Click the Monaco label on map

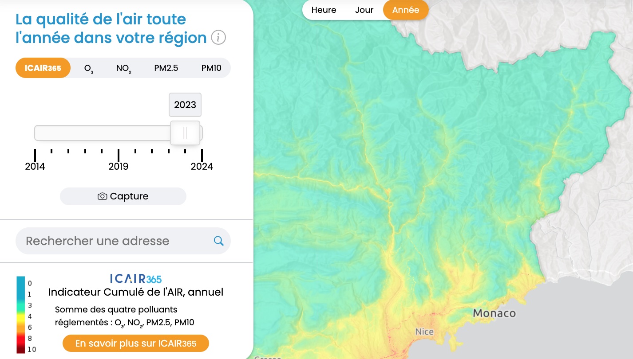[x=495, y=313]
